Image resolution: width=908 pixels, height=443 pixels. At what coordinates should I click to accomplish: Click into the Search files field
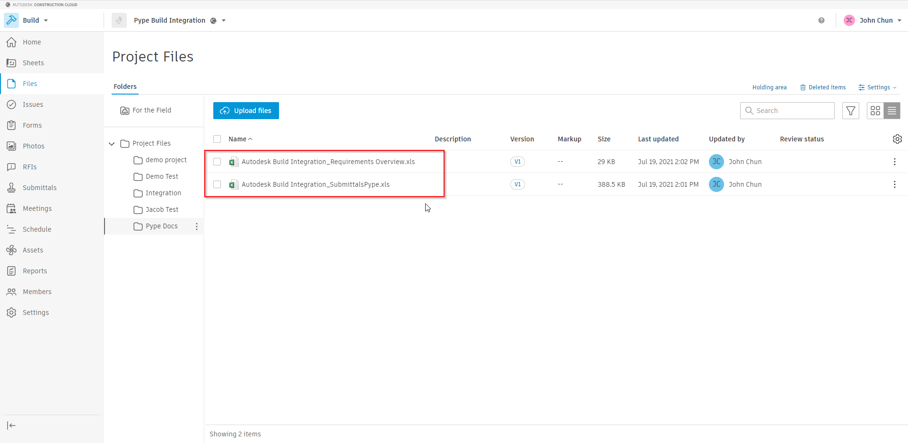[787, 111]
